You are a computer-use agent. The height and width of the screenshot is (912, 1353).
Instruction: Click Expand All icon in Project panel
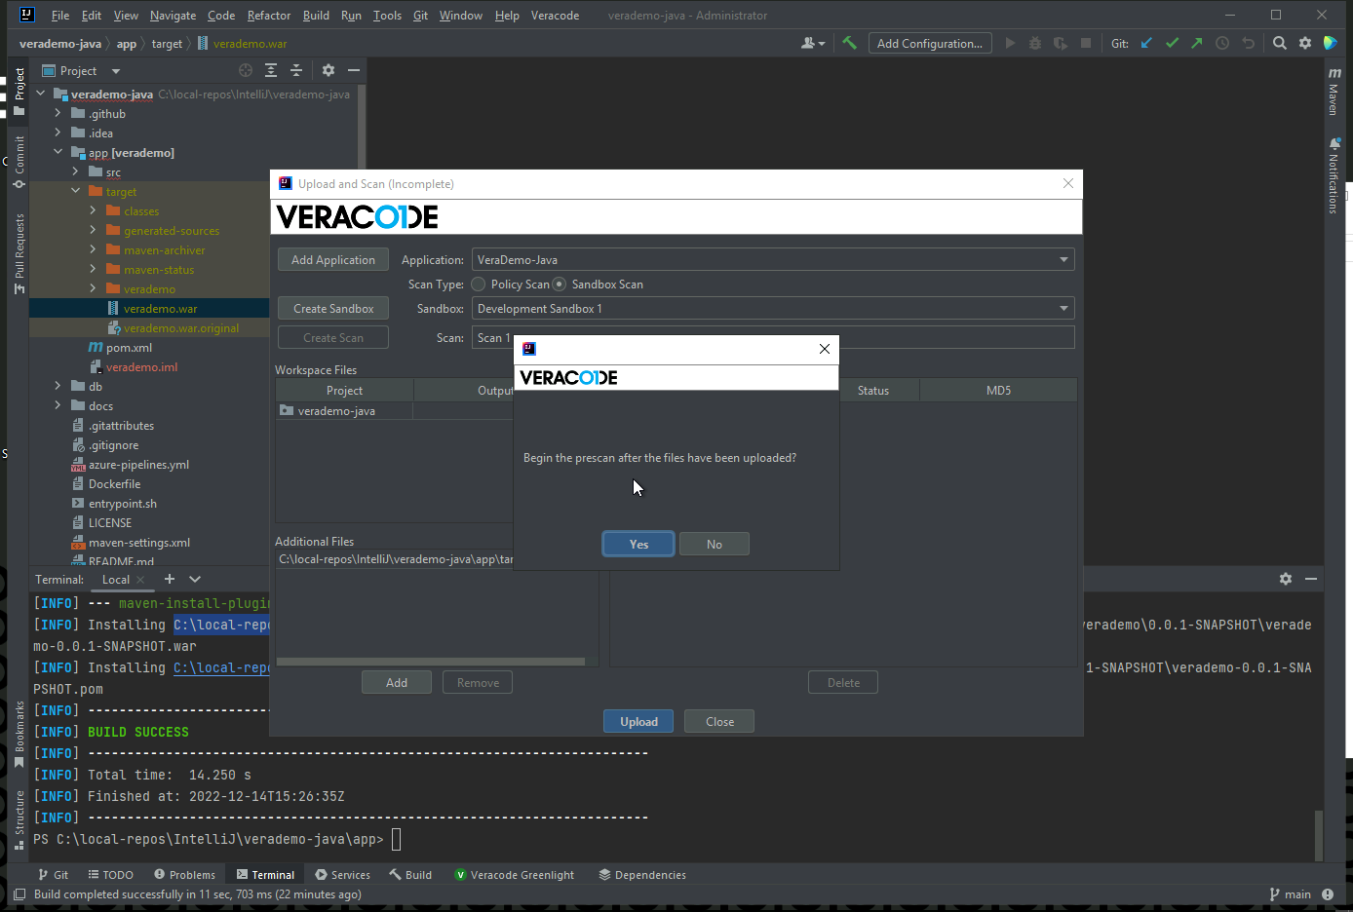tap(271, 70)
